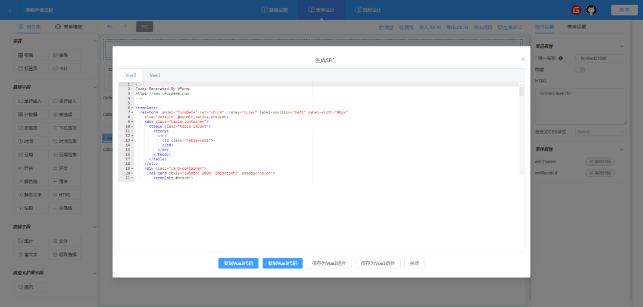Open the GitHub repository icon
Viewport: 643px width, 307px height.
(591, 10)
